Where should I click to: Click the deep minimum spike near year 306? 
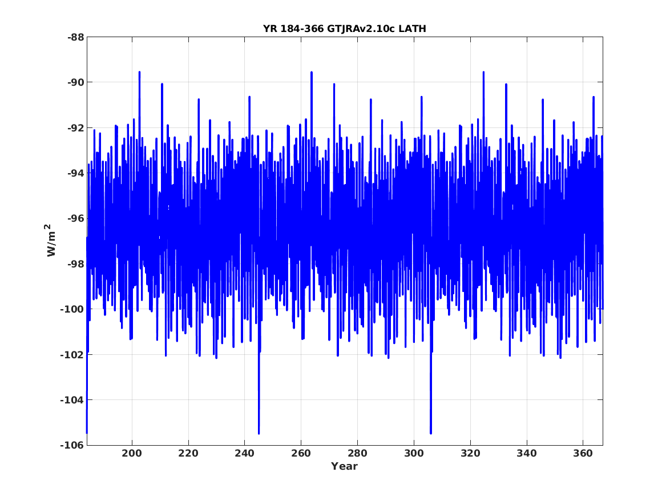coord(431,432)
